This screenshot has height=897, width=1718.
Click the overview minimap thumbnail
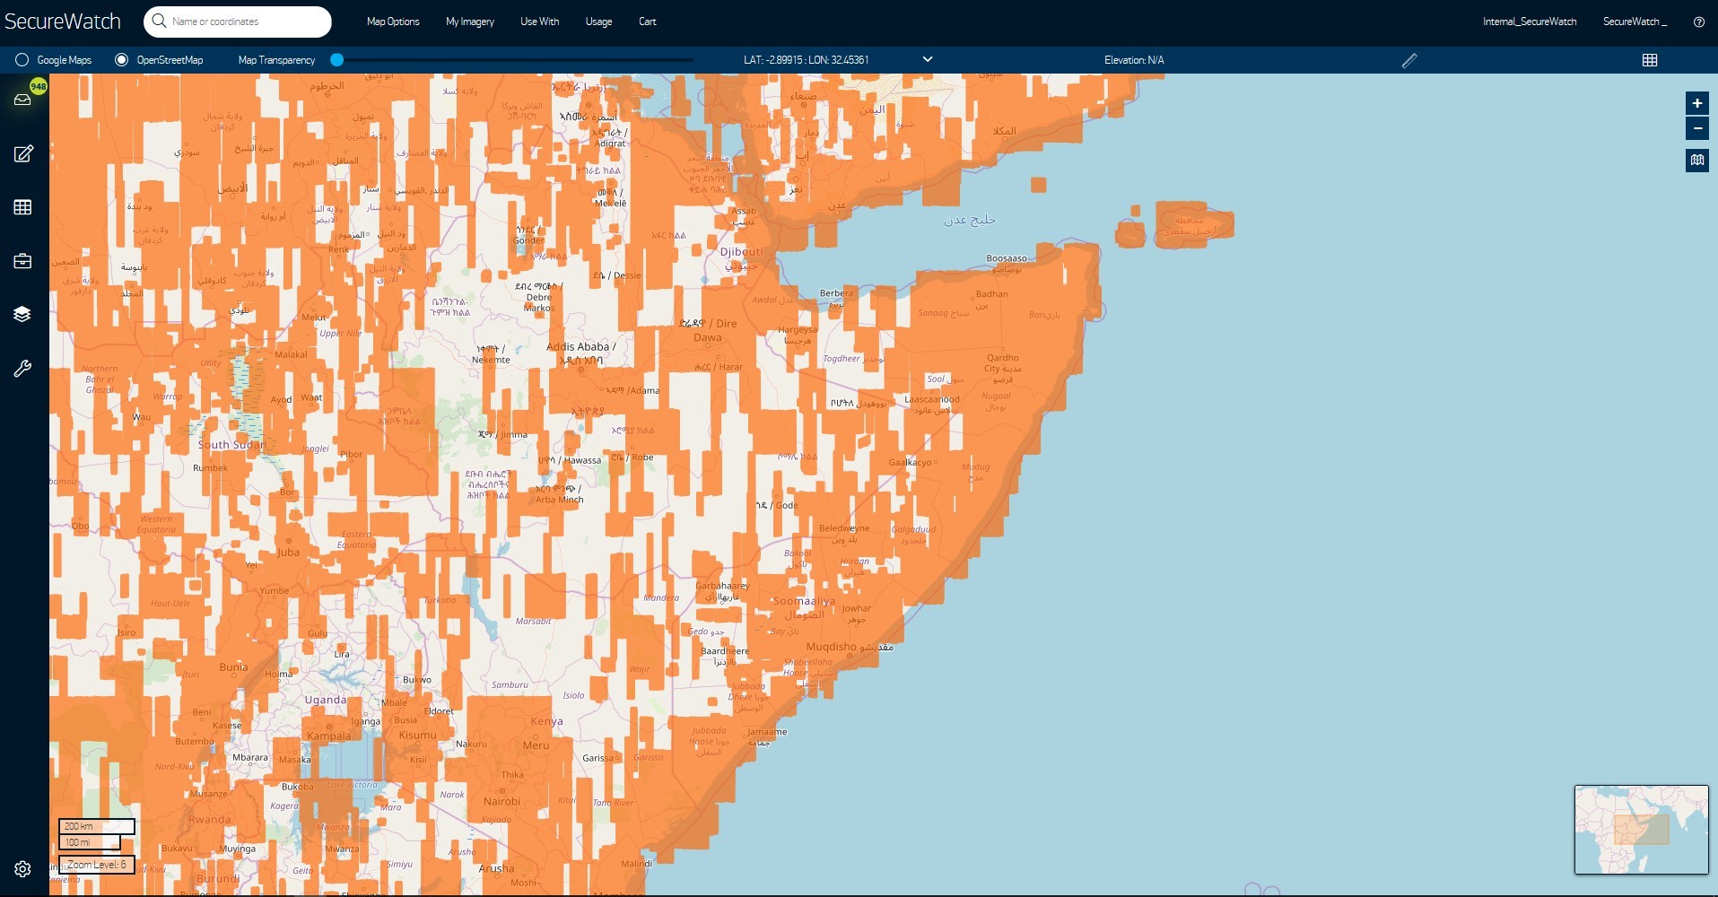click(1641, 830)
